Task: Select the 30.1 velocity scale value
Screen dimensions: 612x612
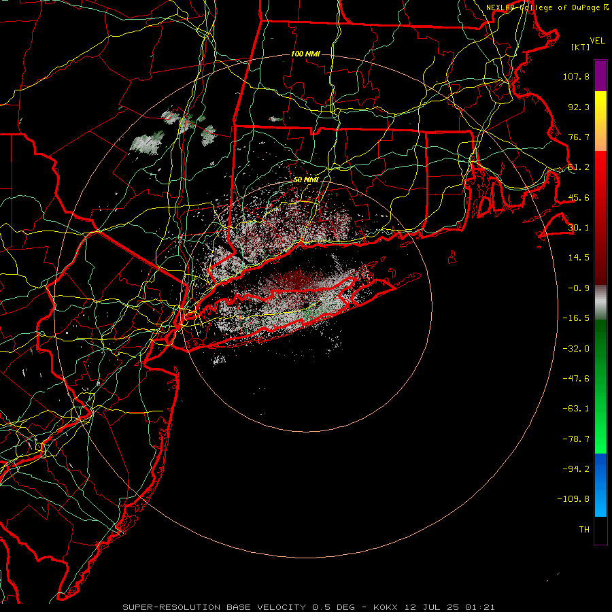Action: pos(579,228)
